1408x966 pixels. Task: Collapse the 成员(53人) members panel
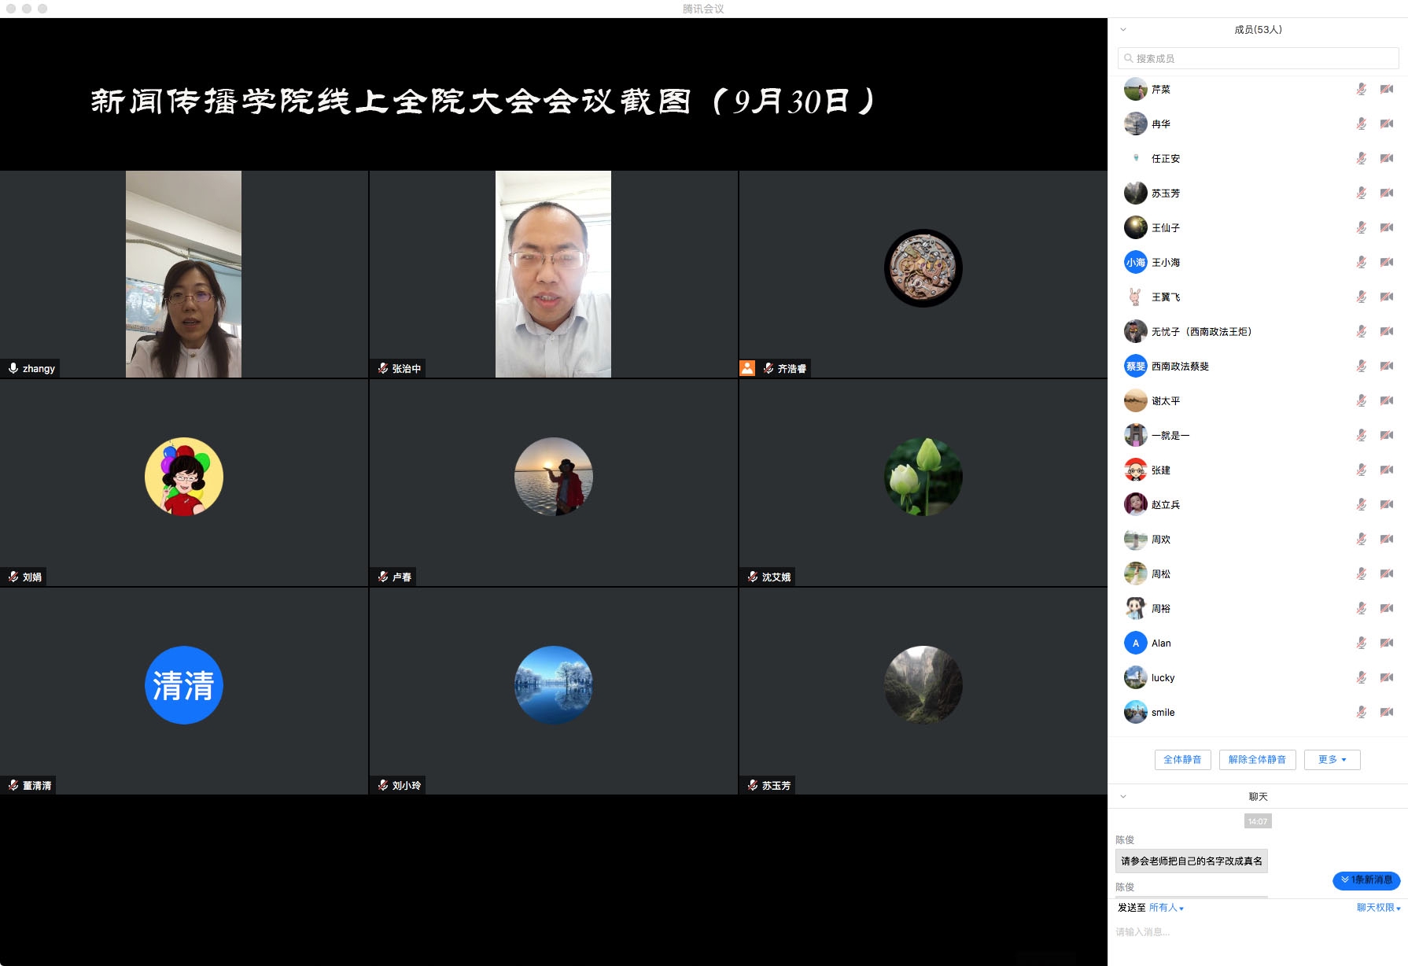click(1123, 30)
